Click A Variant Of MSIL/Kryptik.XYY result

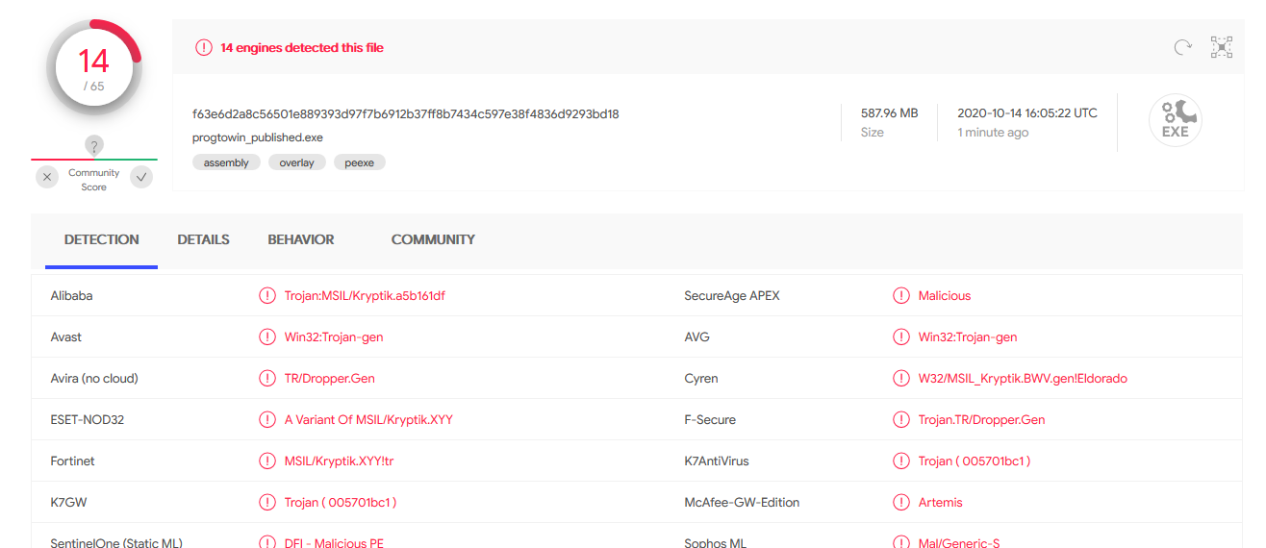click(368, 419)
